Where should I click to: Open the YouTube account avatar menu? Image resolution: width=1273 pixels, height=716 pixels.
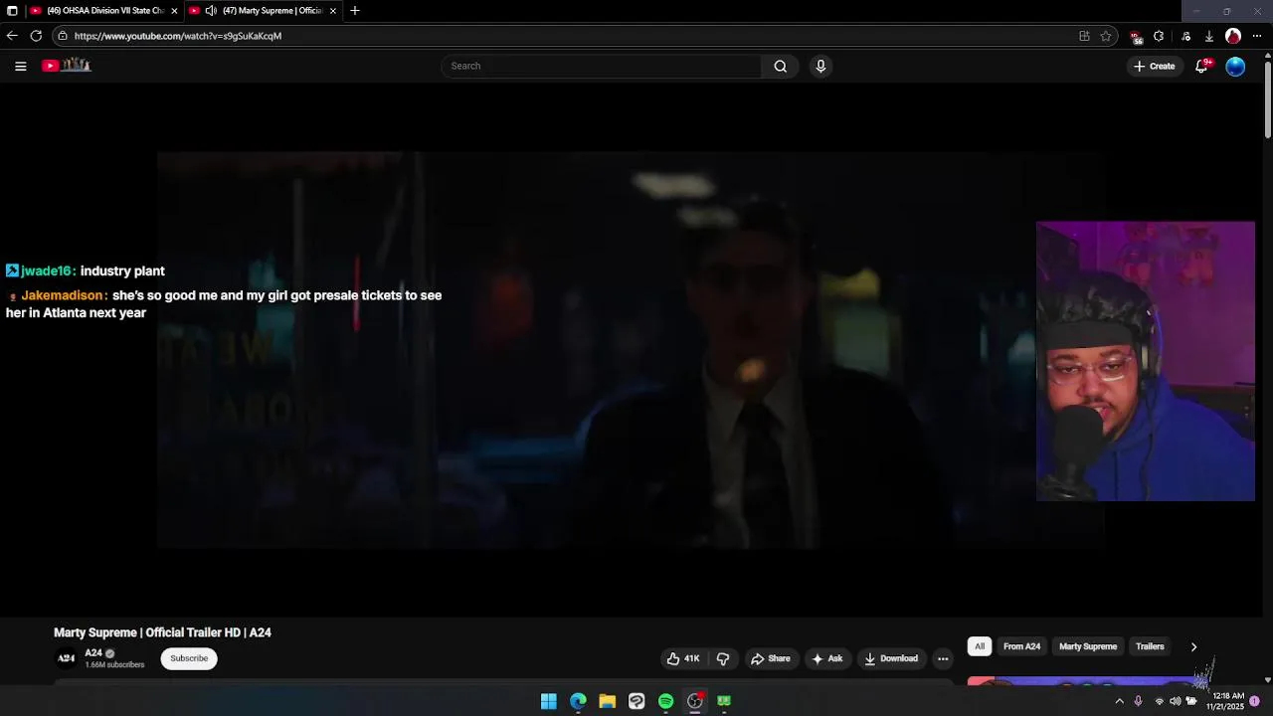pos(1235,66)
